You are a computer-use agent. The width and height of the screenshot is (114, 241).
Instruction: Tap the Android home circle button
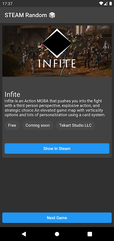click(57, 234)
